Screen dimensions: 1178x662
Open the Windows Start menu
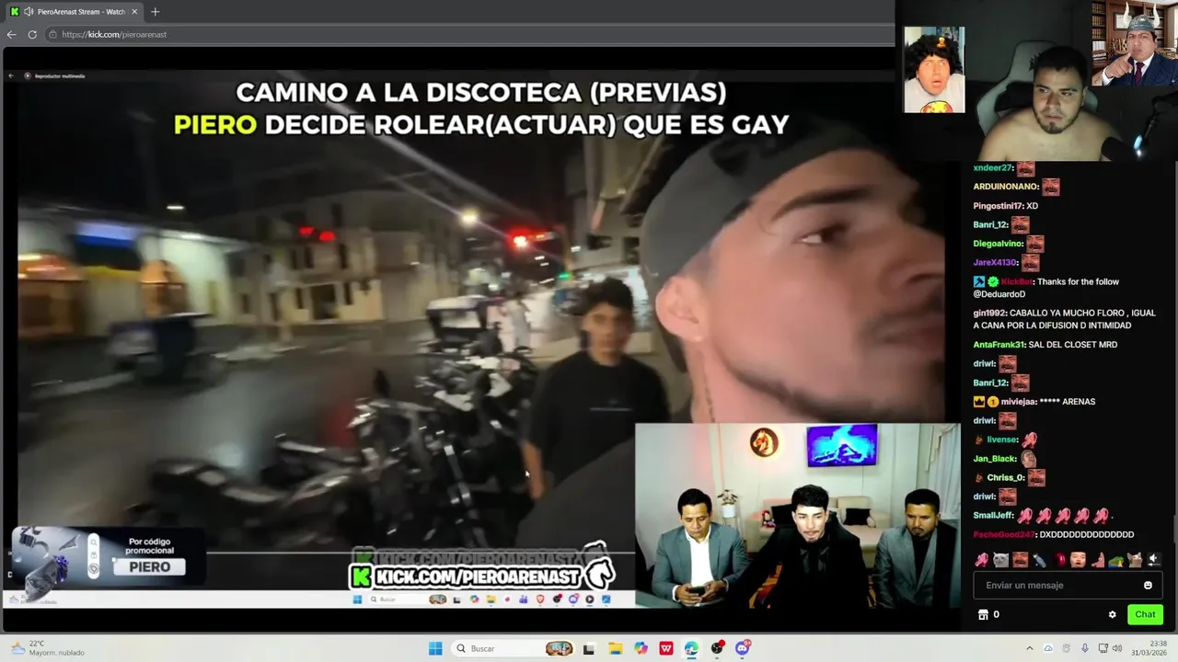click(435, 648)
